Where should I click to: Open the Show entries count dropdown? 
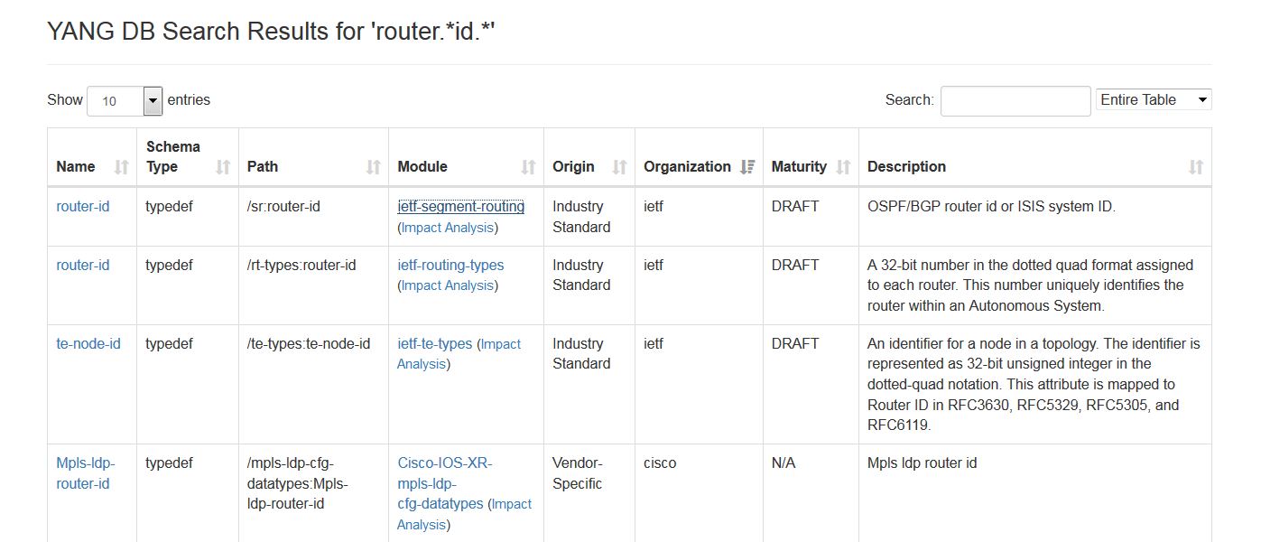click(125, 101)
